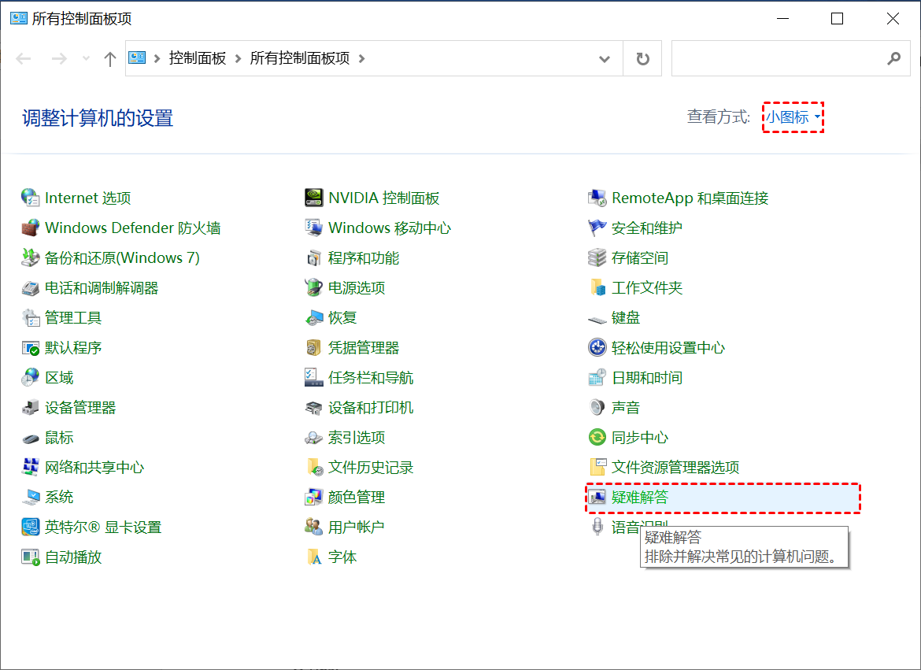The height and width of the screenshot is (670, 921).
Task: Go up one level with the up arrow
Action: point(110,59)
